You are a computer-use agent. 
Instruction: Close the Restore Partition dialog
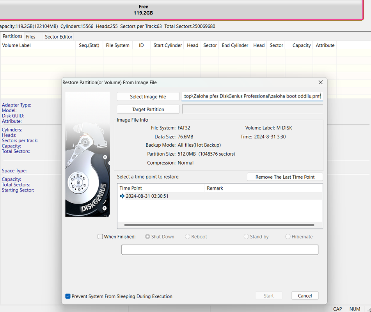321,82
